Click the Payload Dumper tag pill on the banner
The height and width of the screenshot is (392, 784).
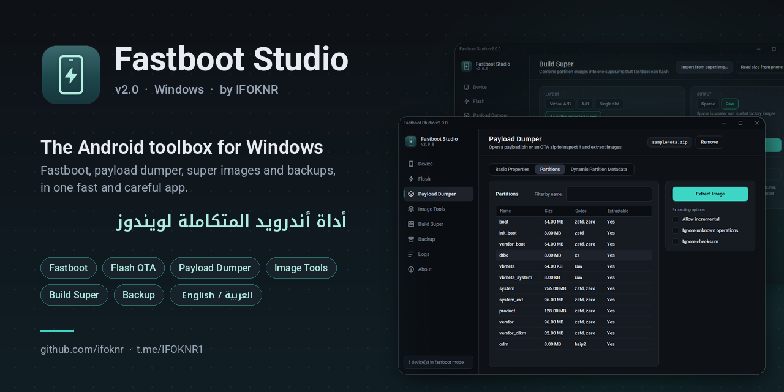pos(215,268)
